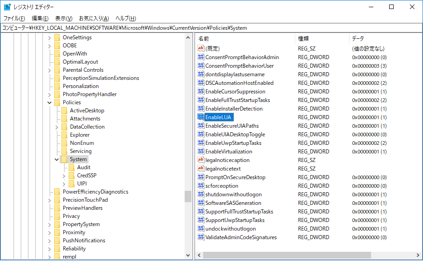Click the tree pane scroll-up arrow
423x273 pixels.
pos(188,37)
